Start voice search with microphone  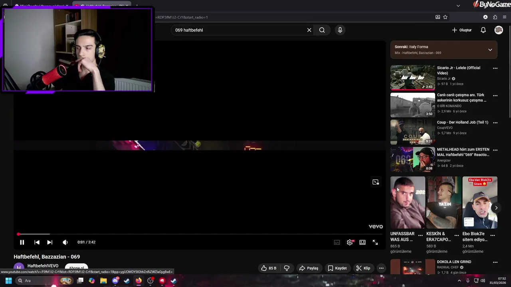click(340, 30)
